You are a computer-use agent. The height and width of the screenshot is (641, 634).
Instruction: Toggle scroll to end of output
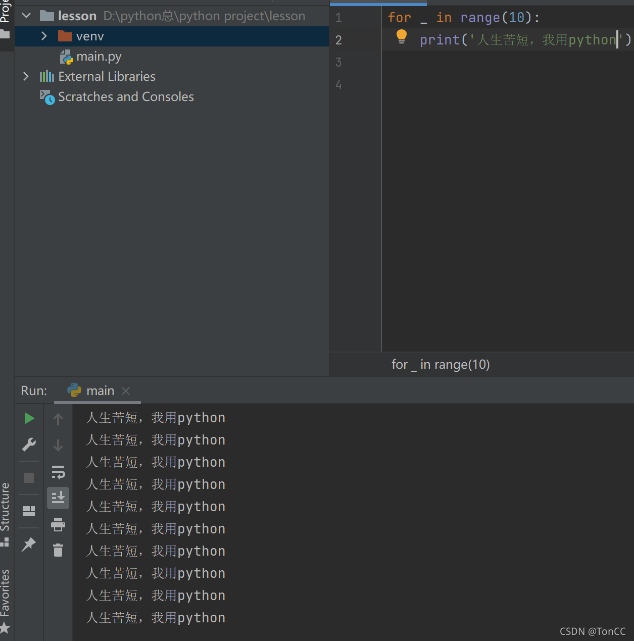(58, 498)
